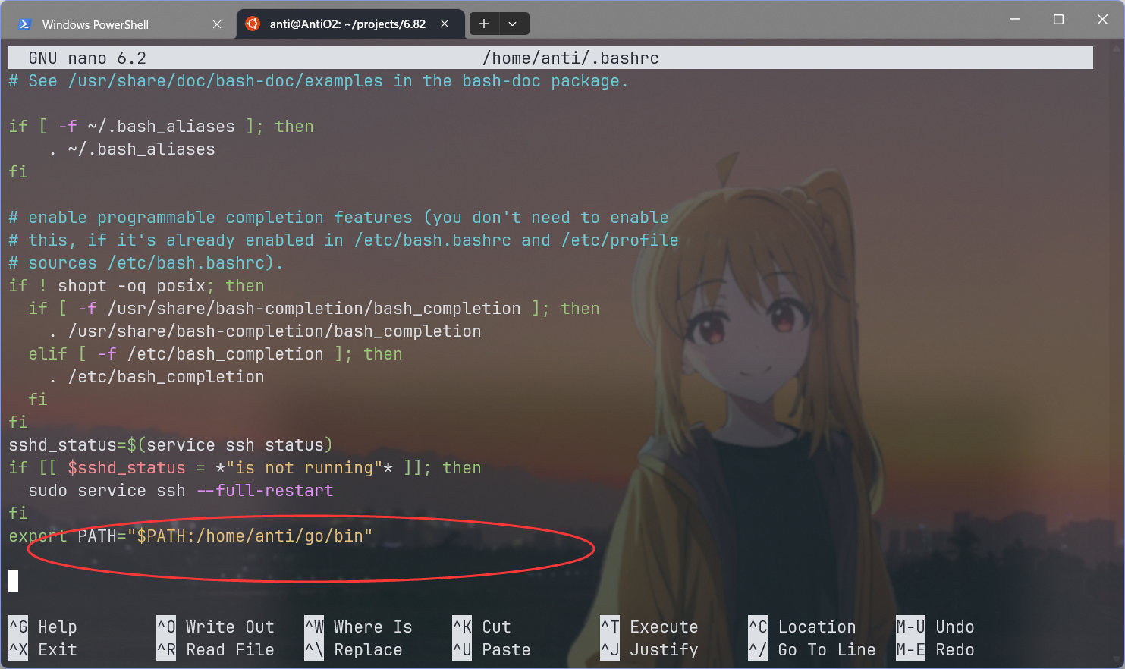Close the terminal window
This screenshot has width=1125, height=669.
(x=1102, y=19)
